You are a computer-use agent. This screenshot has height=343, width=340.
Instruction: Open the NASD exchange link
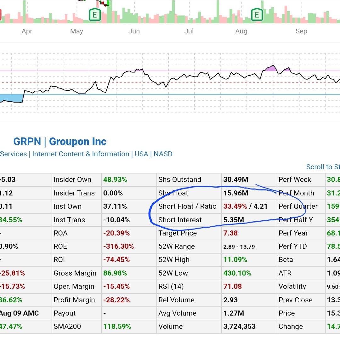[163, 154]
